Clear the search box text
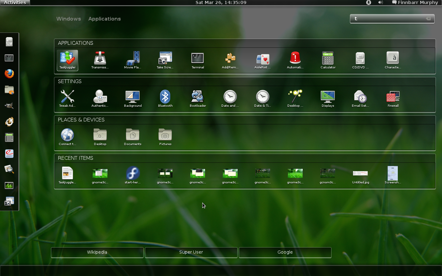Viewport: 442px width, 276px height. 428,19
